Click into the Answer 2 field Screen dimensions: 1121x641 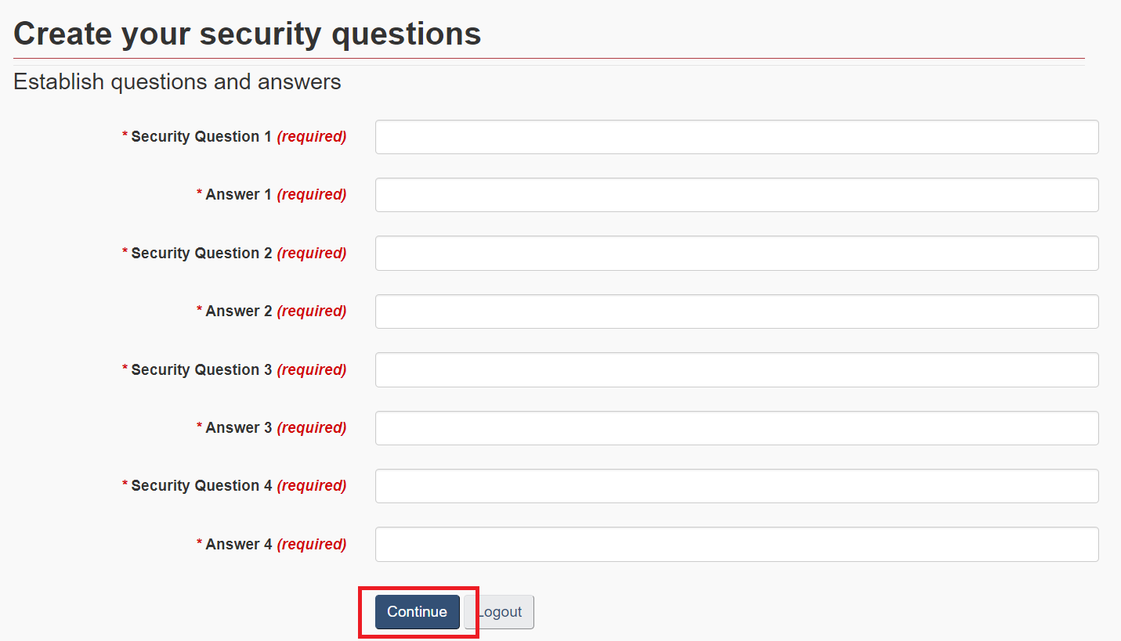(736, 311)
